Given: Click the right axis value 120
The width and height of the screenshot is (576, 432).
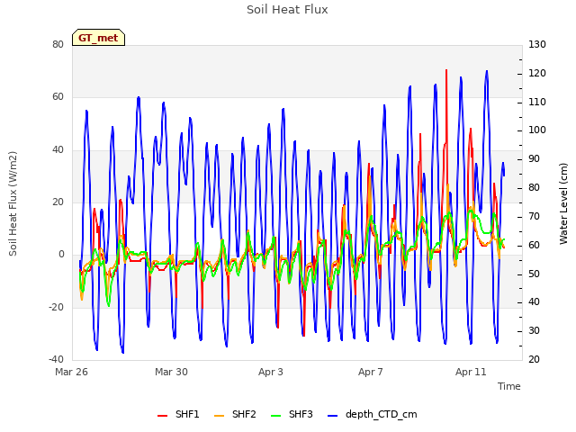Looking at the screenshot, I should click(537, 73).
